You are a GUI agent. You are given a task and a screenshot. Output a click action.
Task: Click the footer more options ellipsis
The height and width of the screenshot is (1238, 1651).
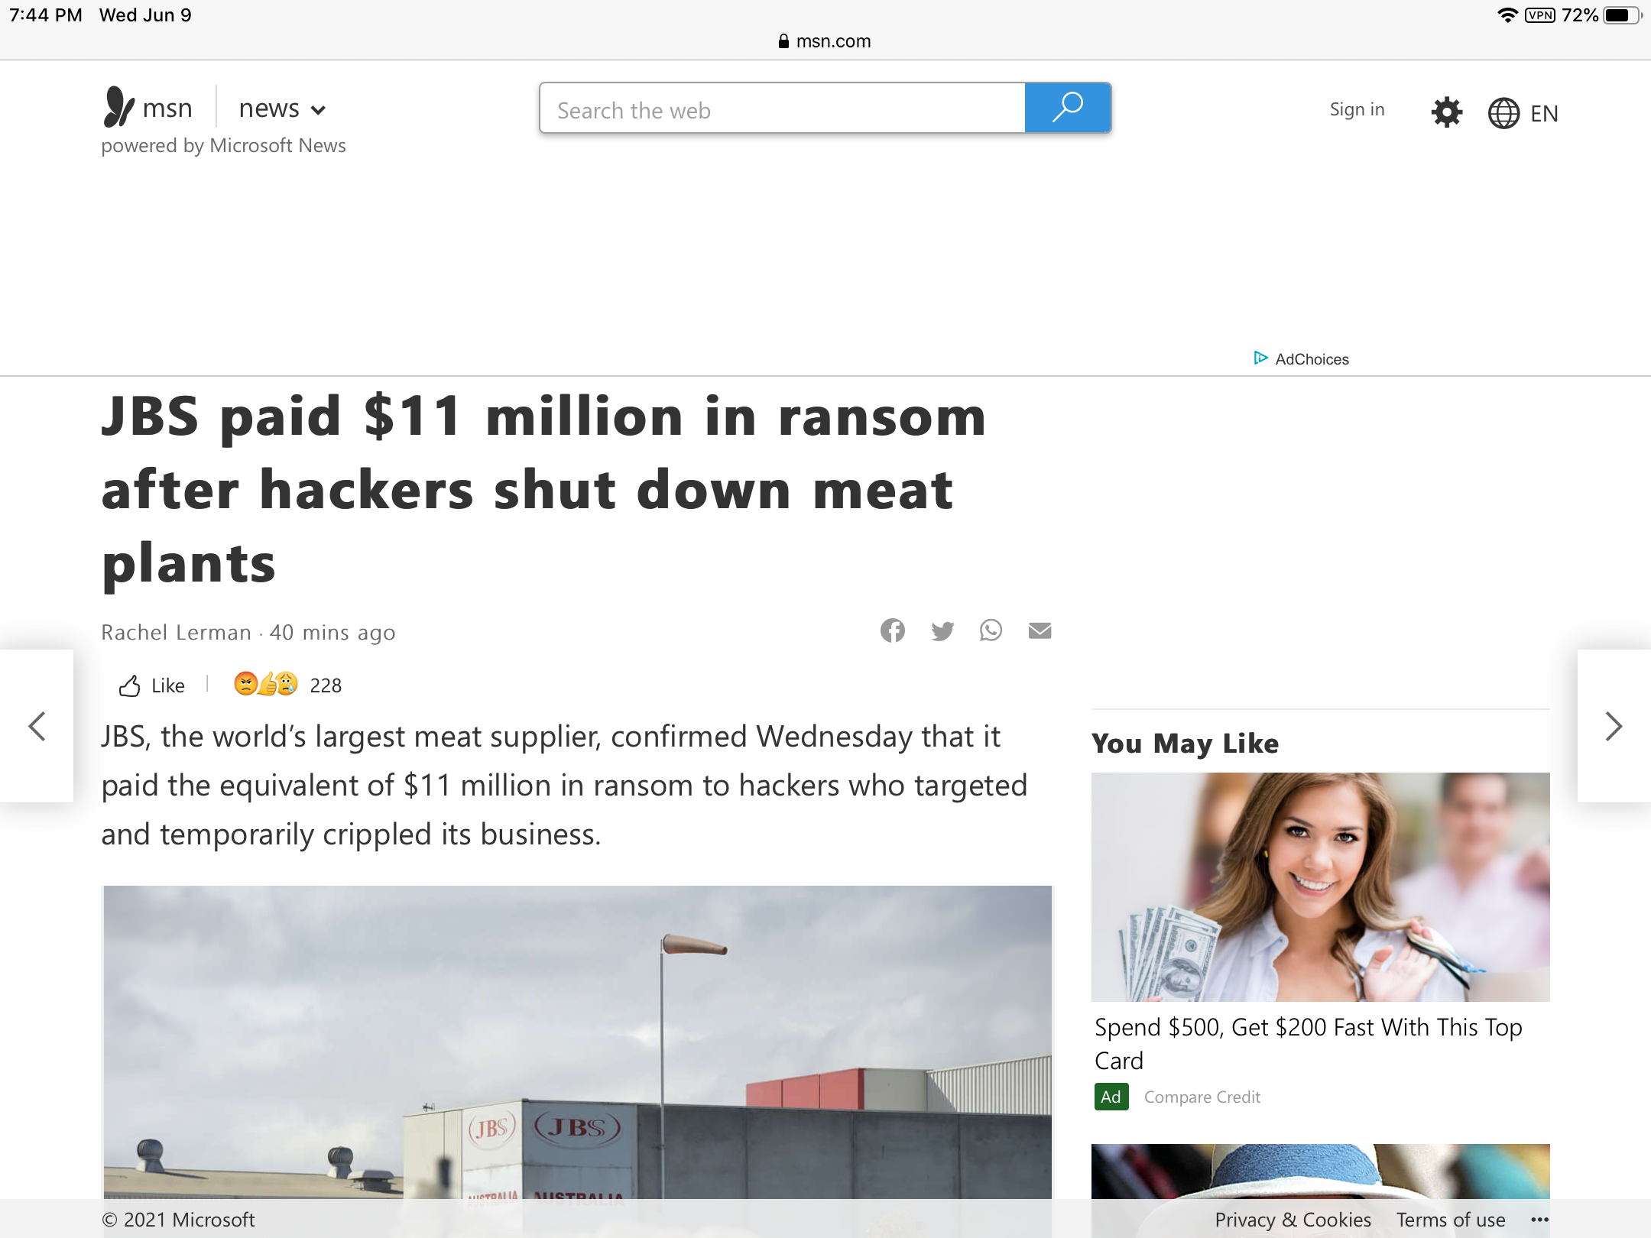click(1540, 1220)
